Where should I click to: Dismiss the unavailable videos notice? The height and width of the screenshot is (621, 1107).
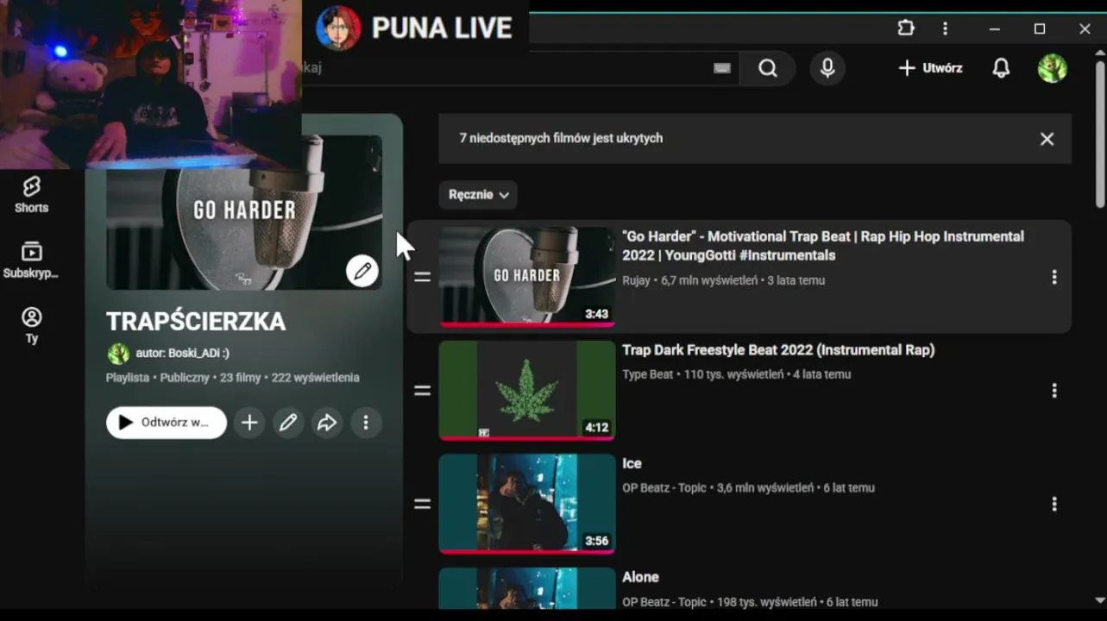click(1047, 139)
